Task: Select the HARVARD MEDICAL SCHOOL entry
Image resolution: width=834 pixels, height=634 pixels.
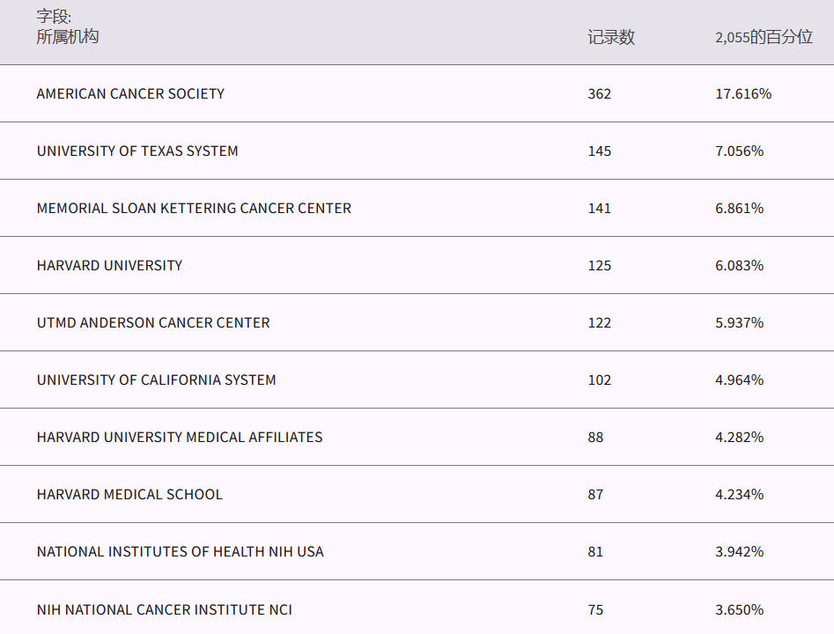Action: tap(129, 494)
